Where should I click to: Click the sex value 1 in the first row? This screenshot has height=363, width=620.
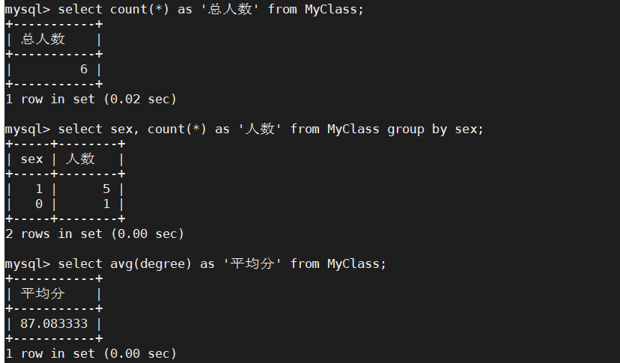point(39,189)
